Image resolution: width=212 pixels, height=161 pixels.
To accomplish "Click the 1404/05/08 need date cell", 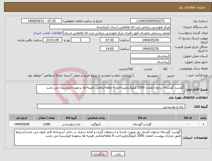I will 22,124.
